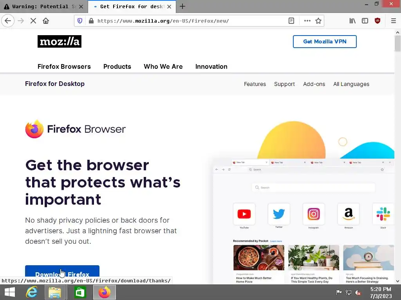Click the vertical page scrollbar thumb
This screenshot has height=300, width=401.
(x=397, y=44)
